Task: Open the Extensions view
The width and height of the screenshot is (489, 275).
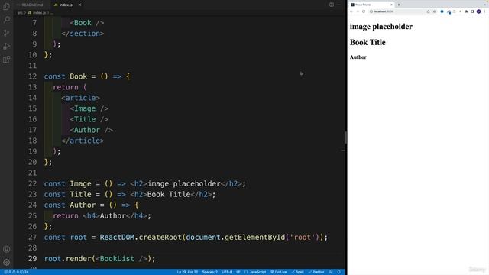Action: pyautogui.click(x=7, y=60)
